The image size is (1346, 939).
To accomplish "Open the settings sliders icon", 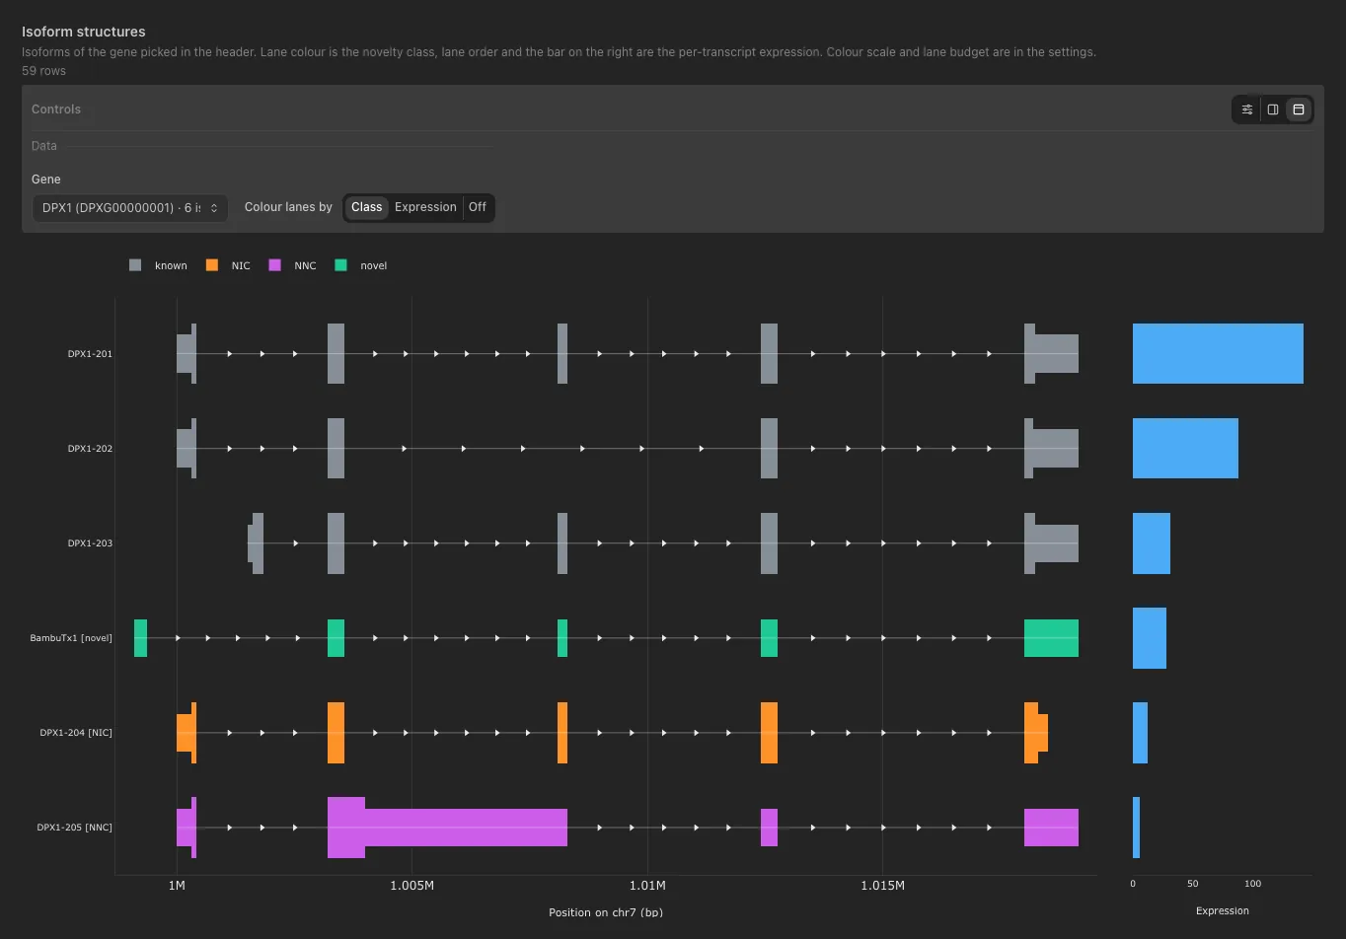I will [1247, 109].
